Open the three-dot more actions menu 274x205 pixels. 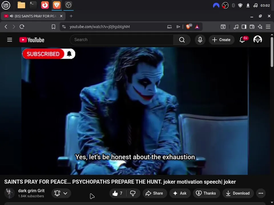coord(261,193)
